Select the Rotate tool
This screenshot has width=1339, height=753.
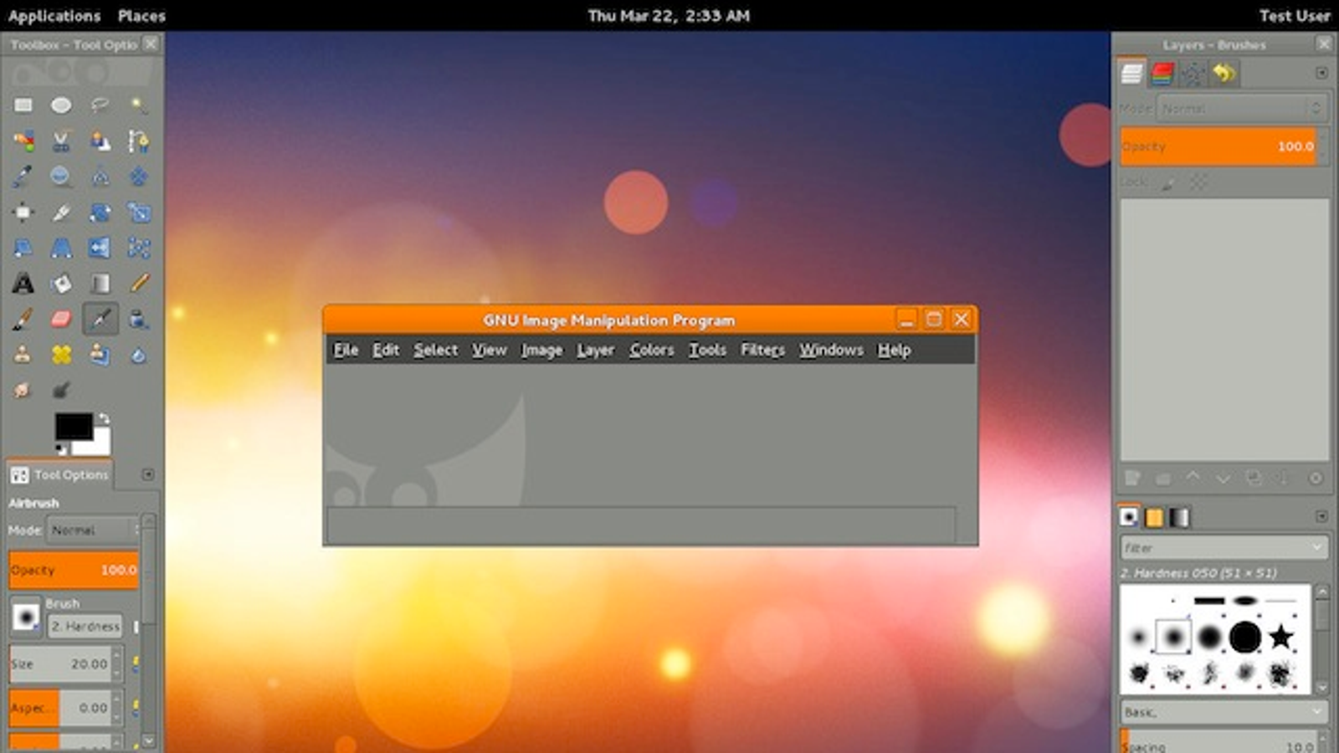[100, 213]
